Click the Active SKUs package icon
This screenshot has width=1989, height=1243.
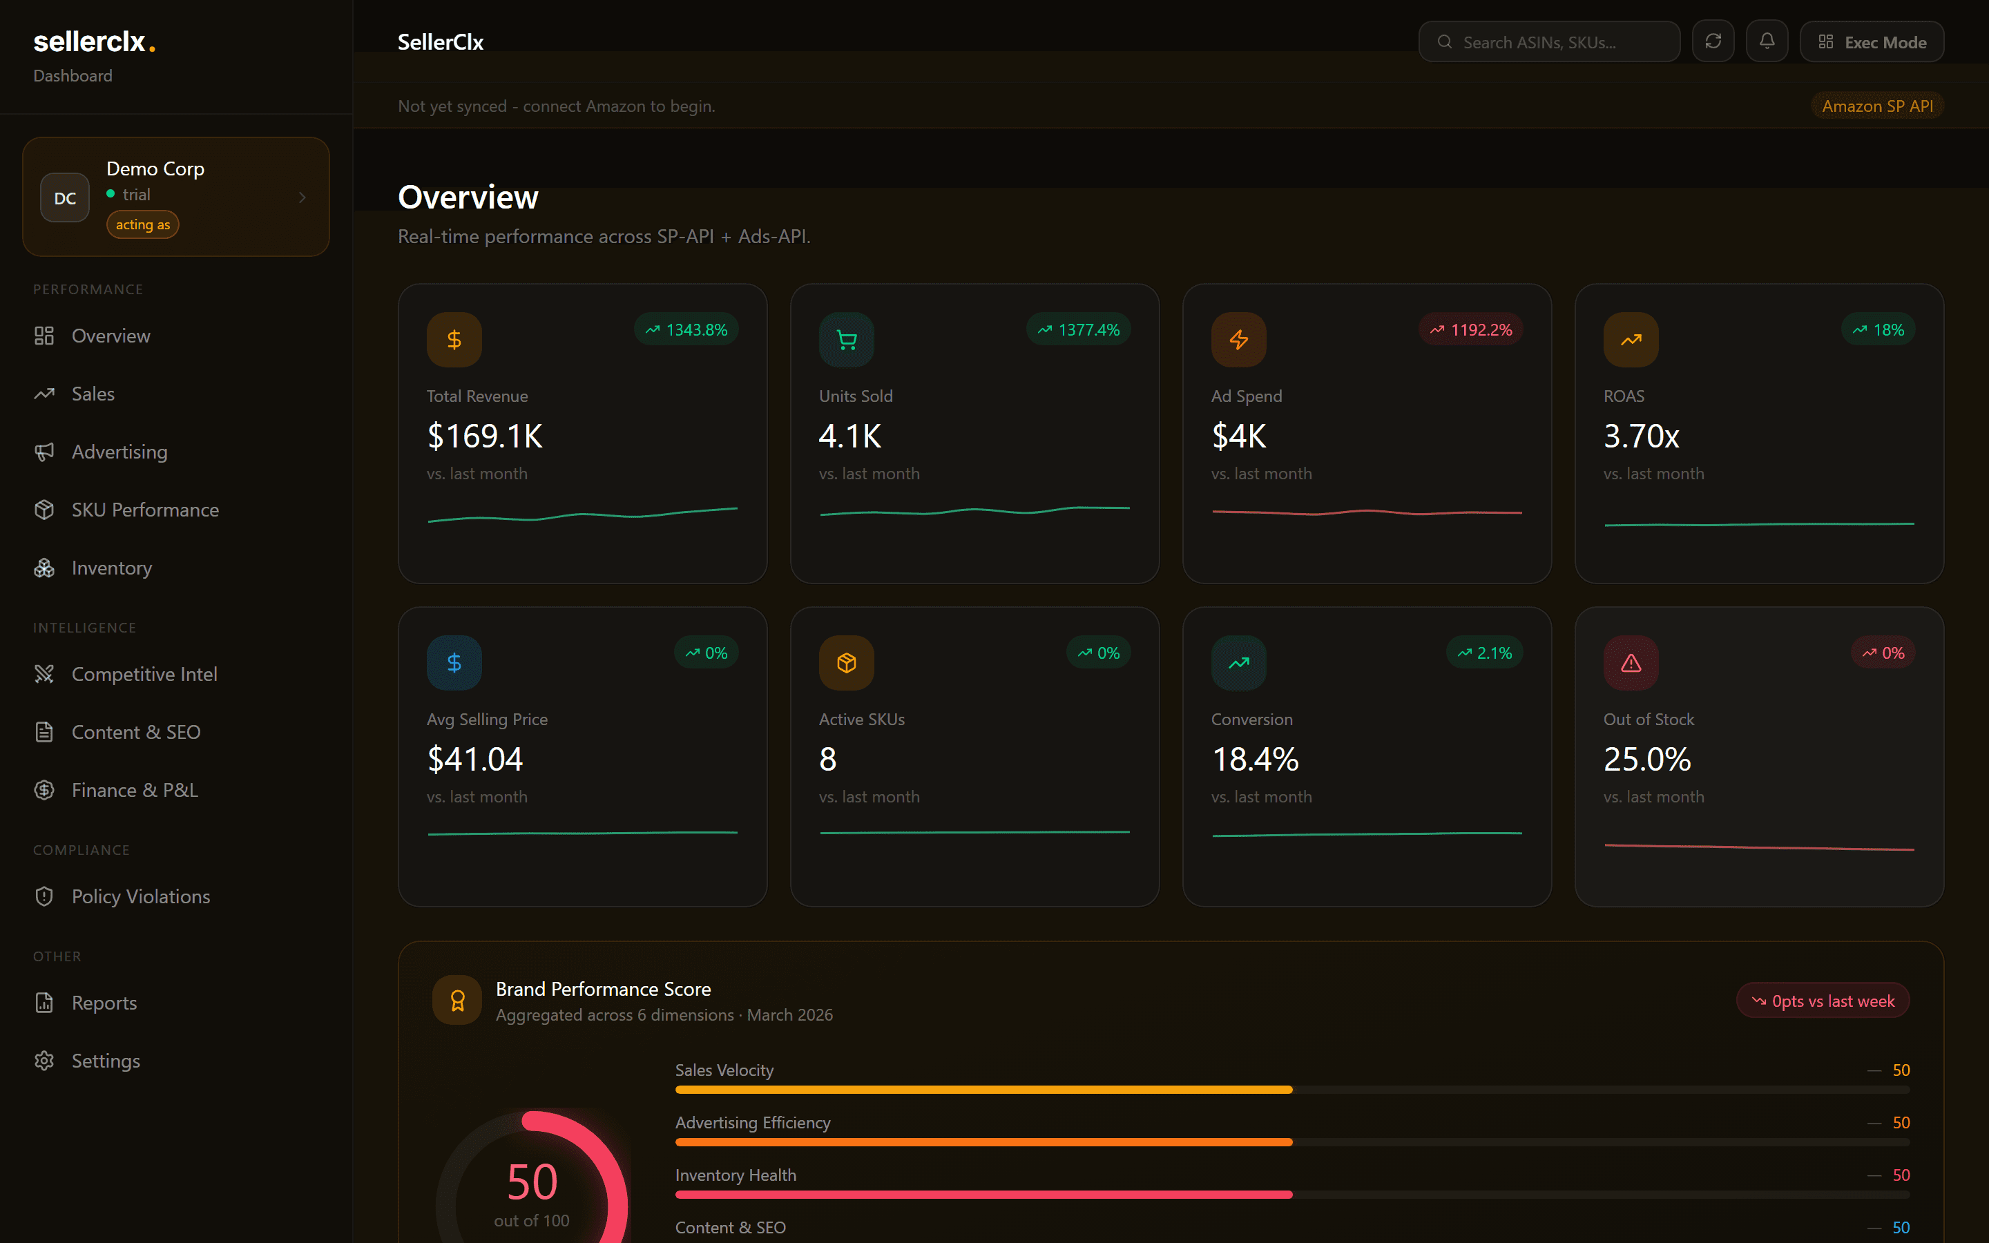click(847, 663)
